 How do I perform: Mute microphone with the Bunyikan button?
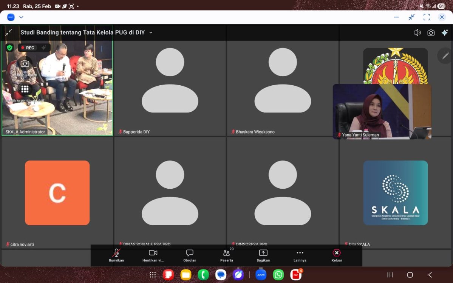tap(116, 255)
